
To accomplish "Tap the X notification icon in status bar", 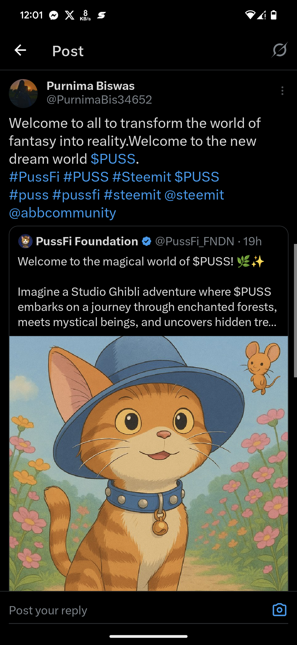I will [70, 15].
